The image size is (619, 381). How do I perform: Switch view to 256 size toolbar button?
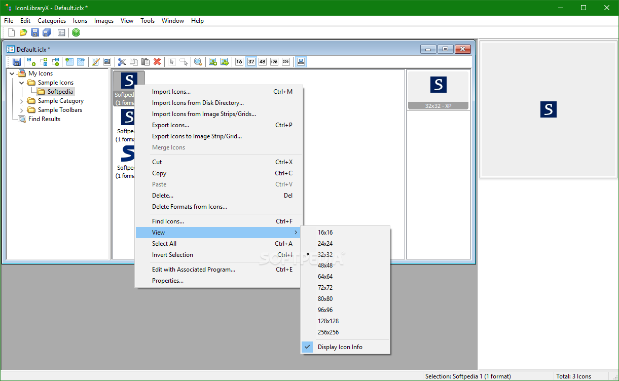click(x=286, y=62)
